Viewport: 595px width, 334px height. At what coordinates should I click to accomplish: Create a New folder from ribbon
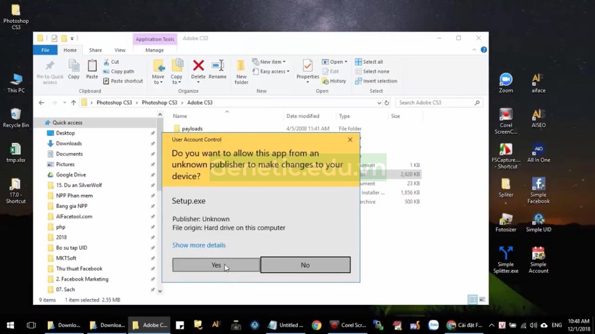241,72
